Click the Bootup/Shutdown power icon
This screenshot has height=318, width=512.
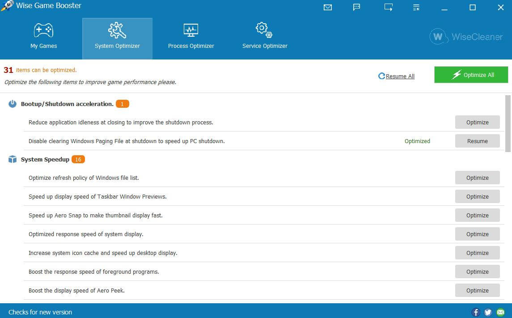point(13,104)
